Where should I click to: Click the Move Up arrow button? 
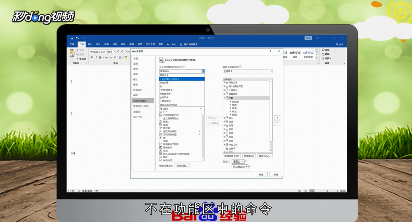coord(277,118)
